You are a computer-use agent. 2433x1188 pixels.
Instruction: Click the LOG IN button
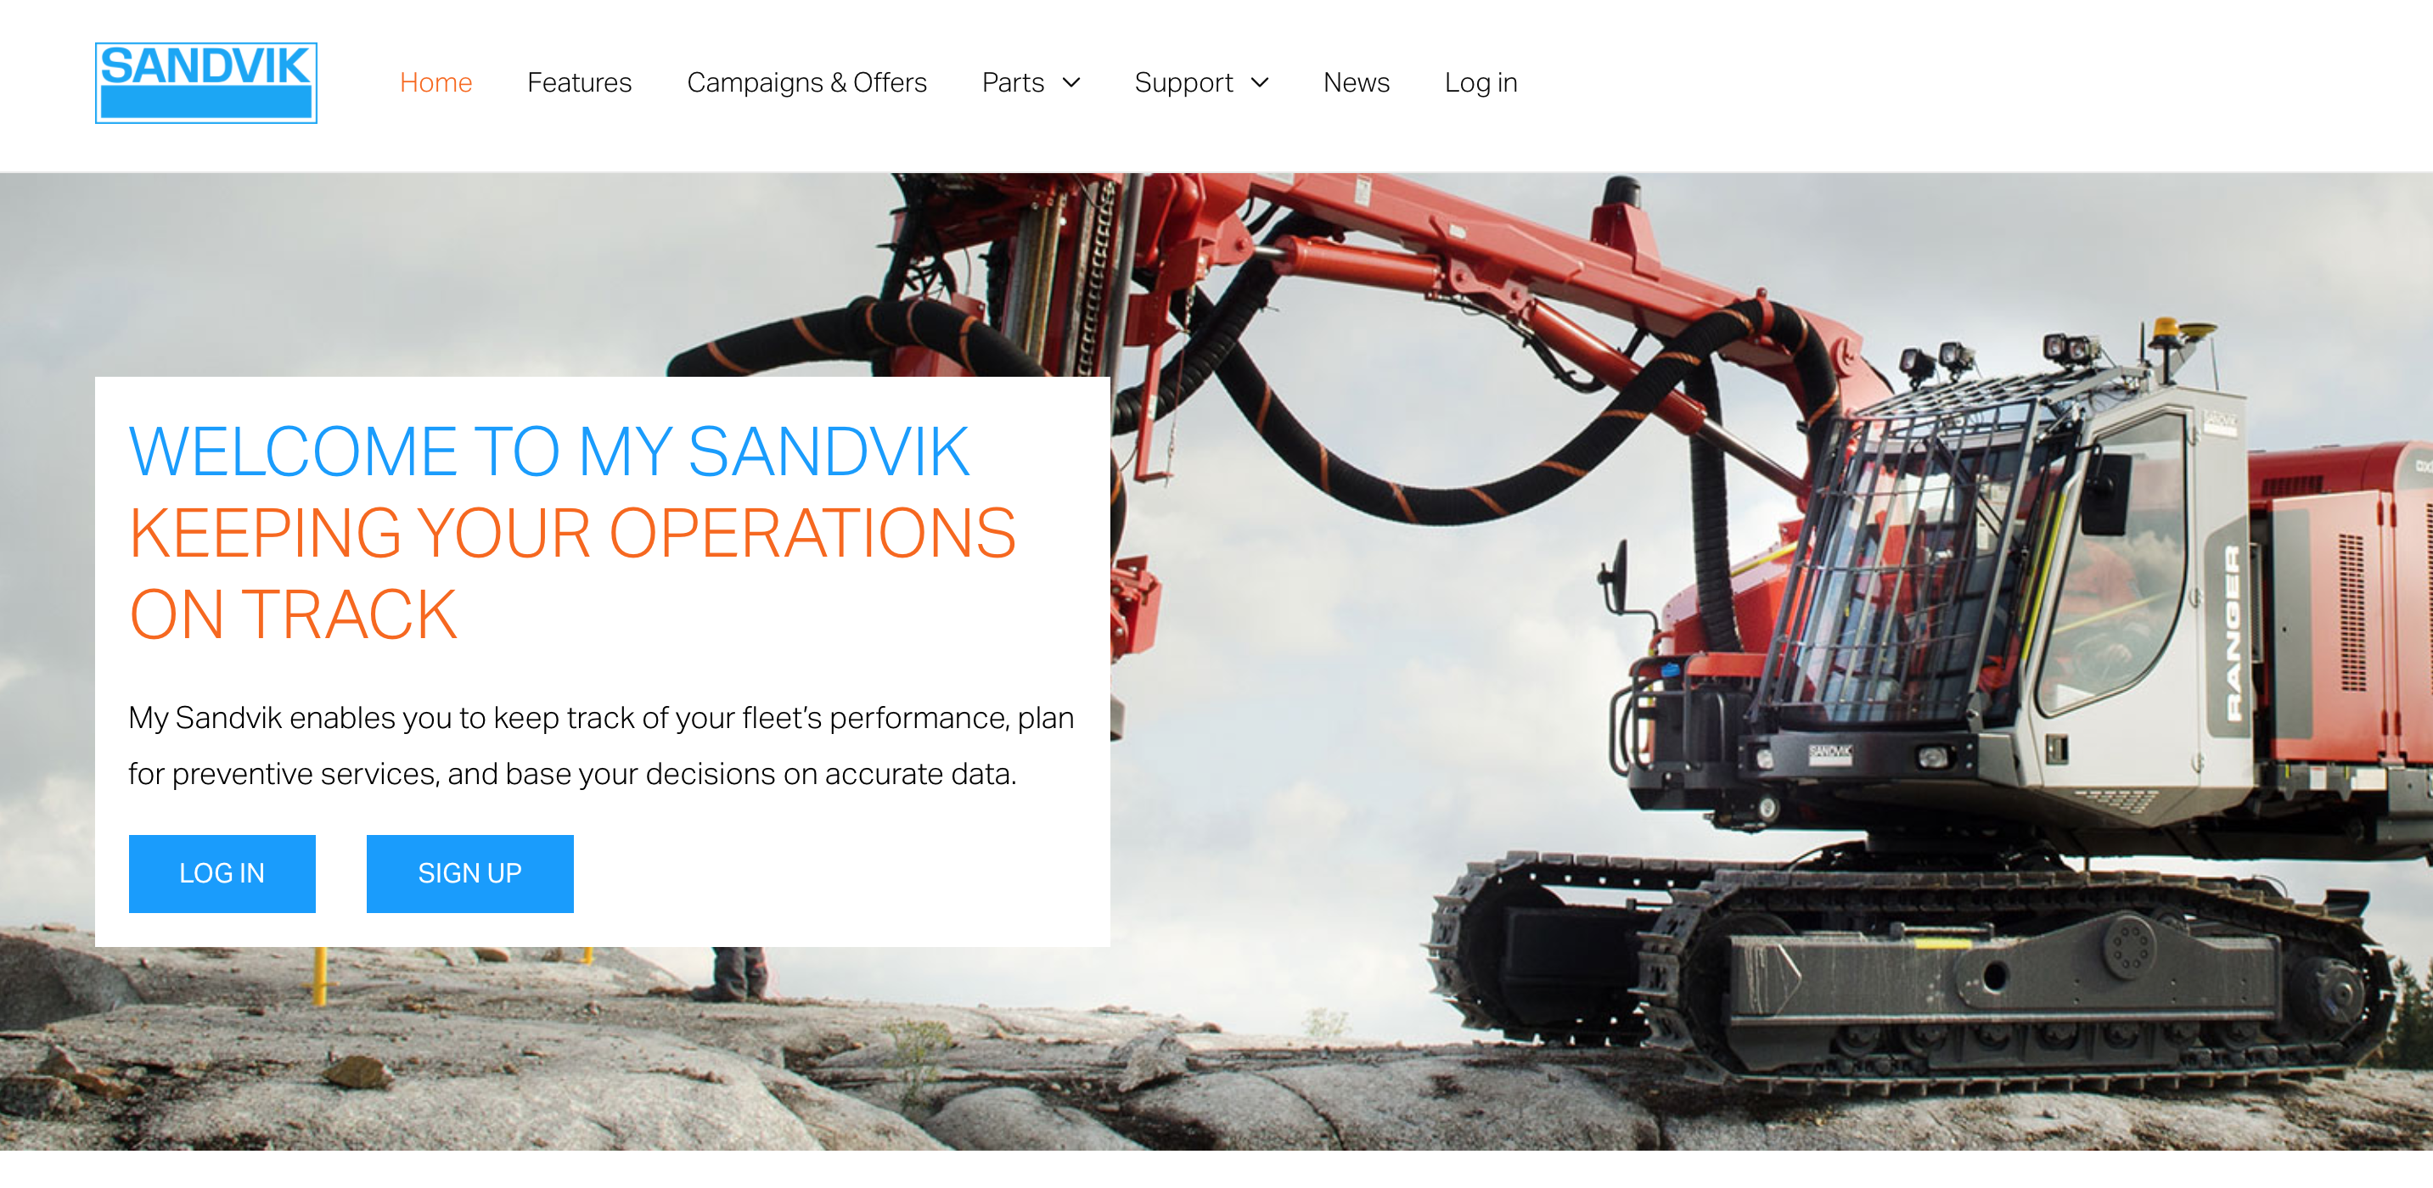click(x=222, y=870)
